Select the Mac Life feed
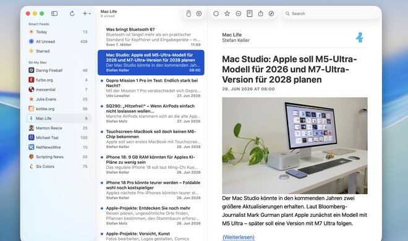Screen dimensions: 408x241 (x=59, y=119)
